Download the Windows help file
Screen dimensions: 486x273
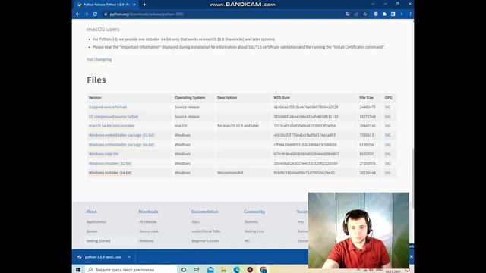tap(103, 154)
